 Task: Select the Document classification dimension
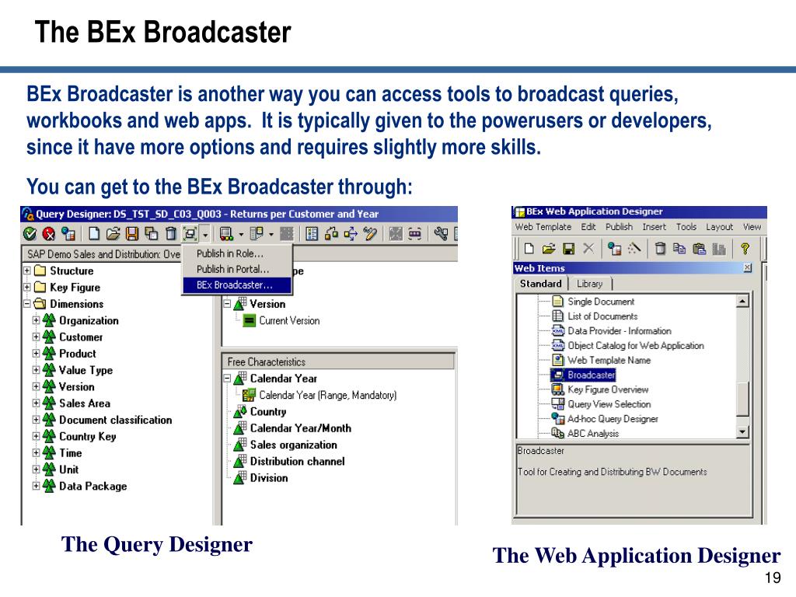tap(107, 420)
